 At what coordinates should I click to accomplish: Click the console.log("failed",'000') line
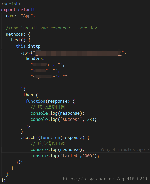[x=65, y=156]
